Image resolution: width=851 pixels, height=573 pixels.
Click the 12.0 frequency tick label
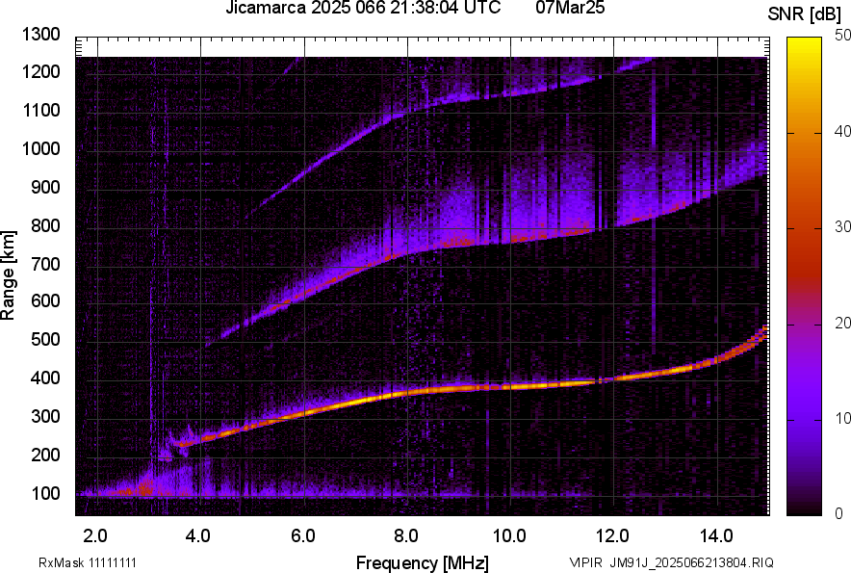point(612,535)
